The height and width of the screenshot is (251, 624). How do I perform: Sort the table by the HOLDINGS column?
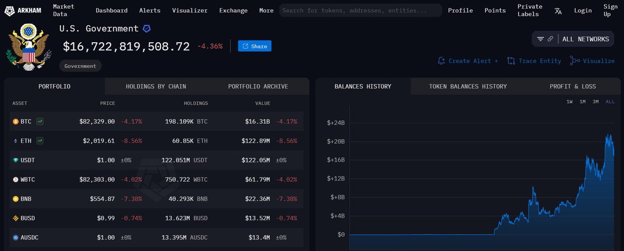pos(196,103)
